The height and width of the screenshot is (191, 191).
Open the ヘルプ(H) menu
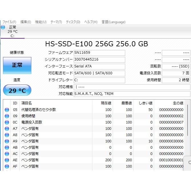pos(91,22)
